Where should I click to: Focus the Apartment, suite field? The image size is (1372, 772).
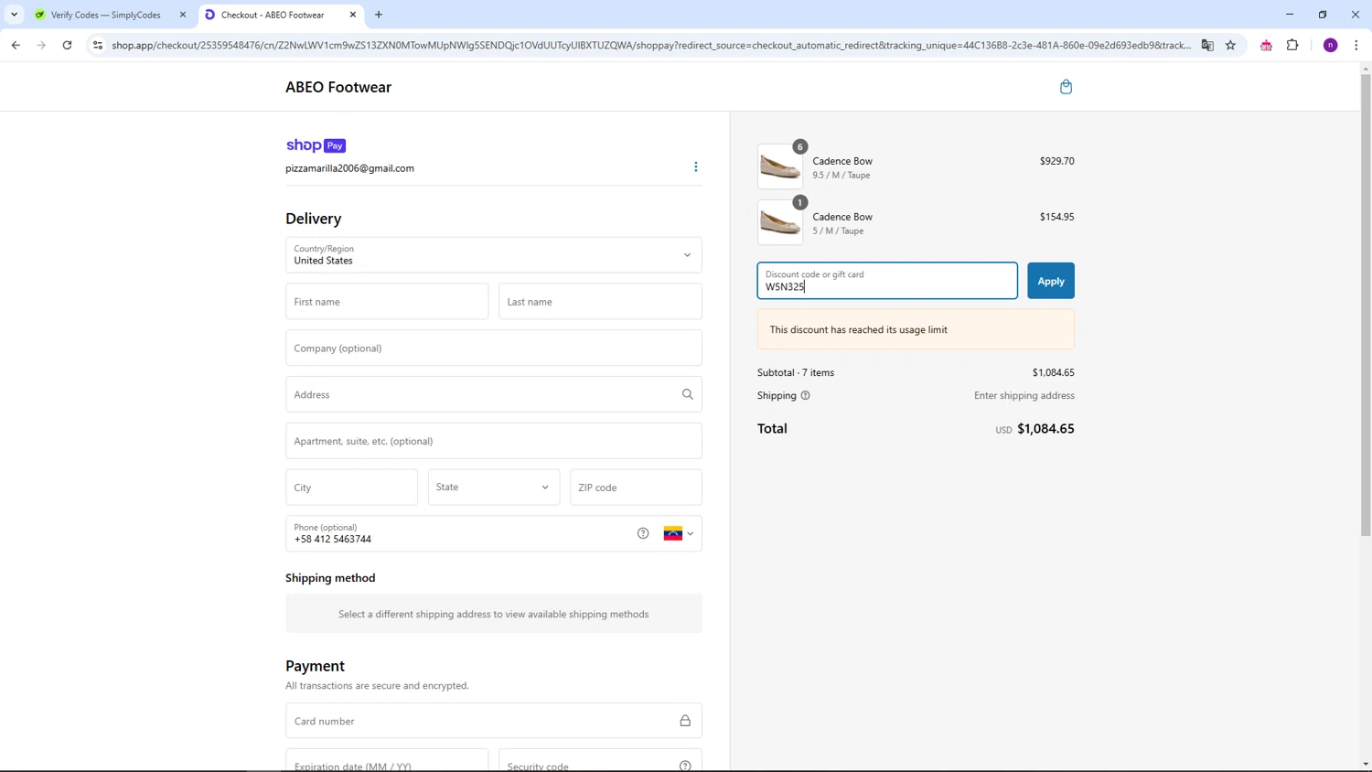[x=494, y=441]
